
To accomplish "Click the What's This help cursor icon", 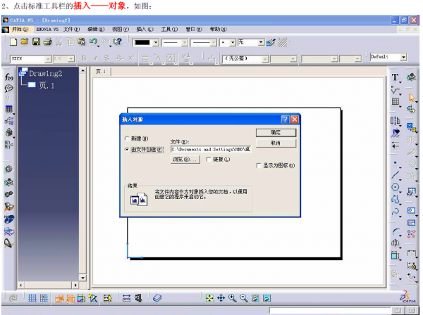I will tap(118, 41).
